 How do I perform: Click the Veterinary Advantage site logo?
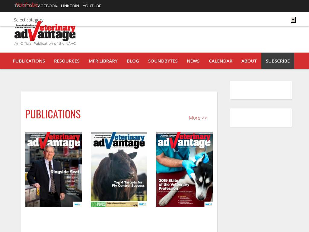(45, 34)
